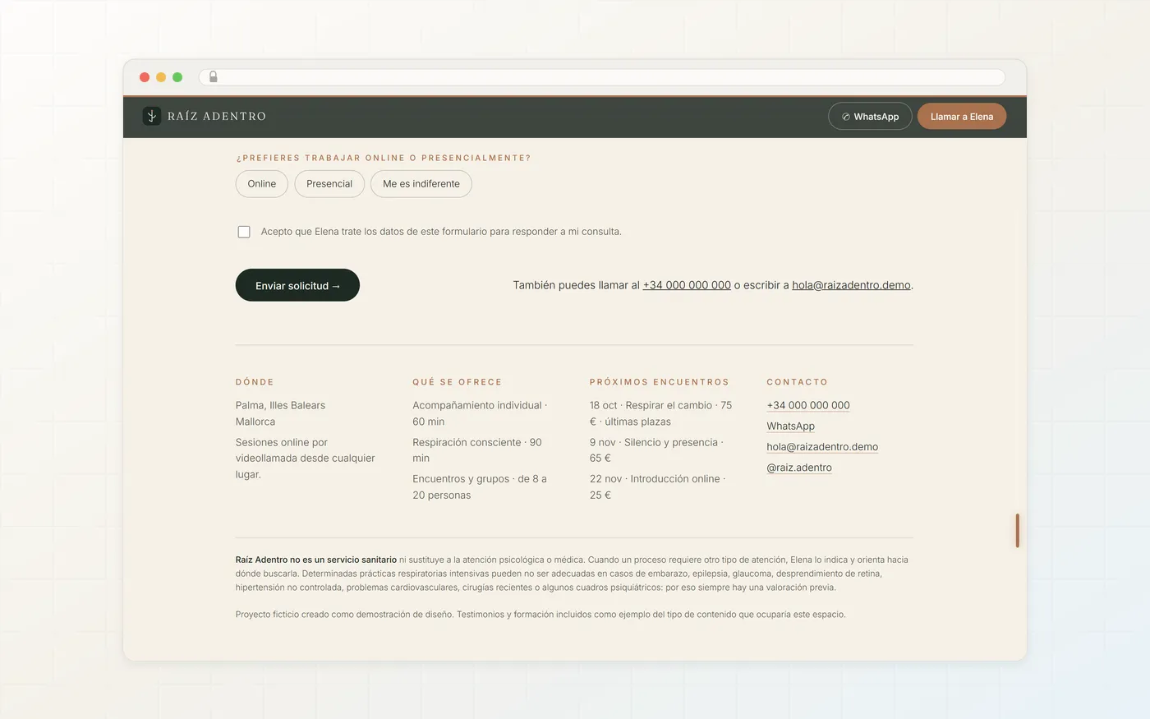Click the QUÉ SE OFRECE heading
1150x719 pixels.
pyautogui.click(x=457, y=382)
